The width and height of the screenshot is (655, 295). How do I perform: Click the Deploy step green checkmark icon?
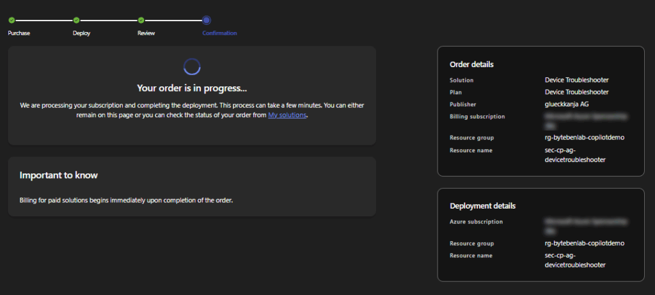(76, 20)
